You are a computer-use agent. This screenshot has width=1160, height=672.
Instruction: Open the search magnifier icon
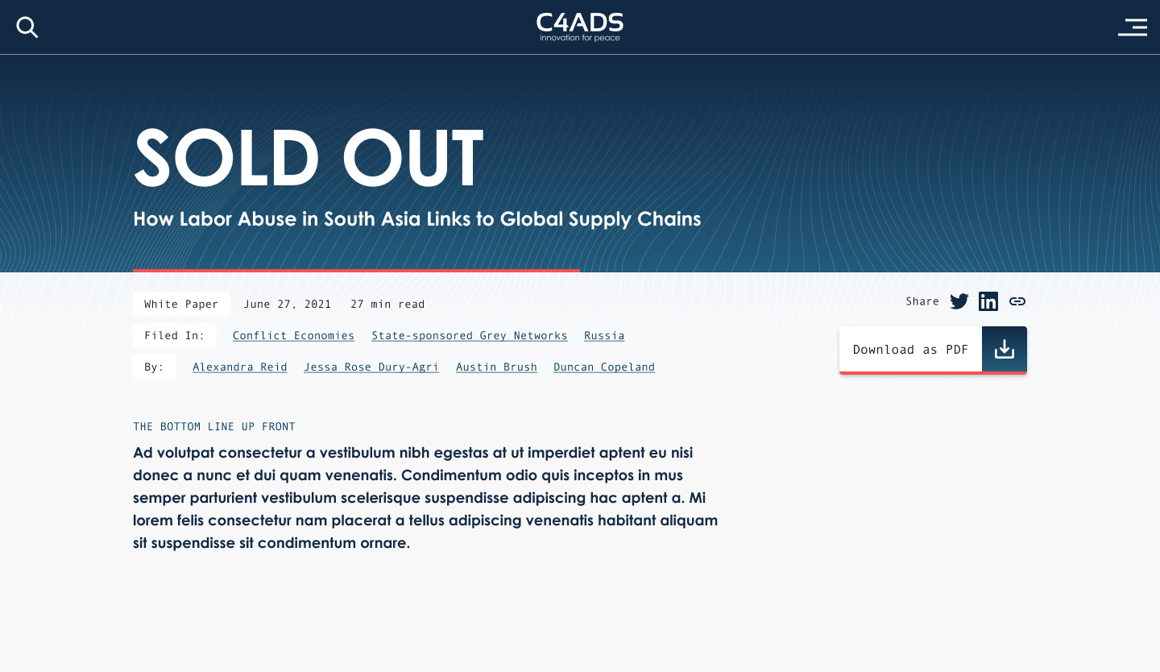click(x=27, y=27)
